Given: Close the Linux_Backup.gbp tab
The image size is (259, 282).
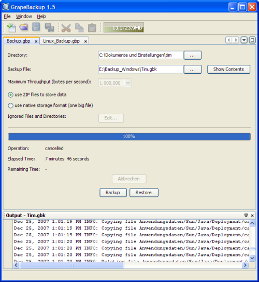Looking at the screenshot, I should (x=86, y=42).
